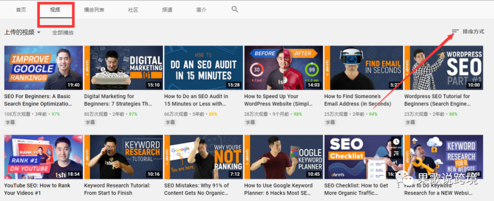Image resolution: width=494 pixels, height=201 pixels.
Task: Click Do an SEO Audit in 15 Minutes thumbnail
Action: pos(204,68)
